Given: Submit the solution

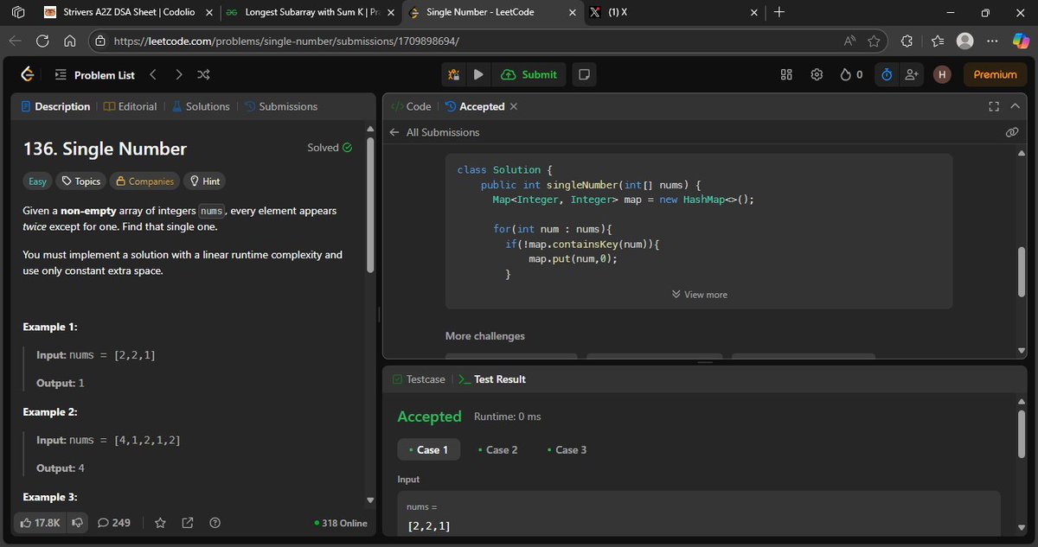Looking at the screenshot, I should coord(529,75).
